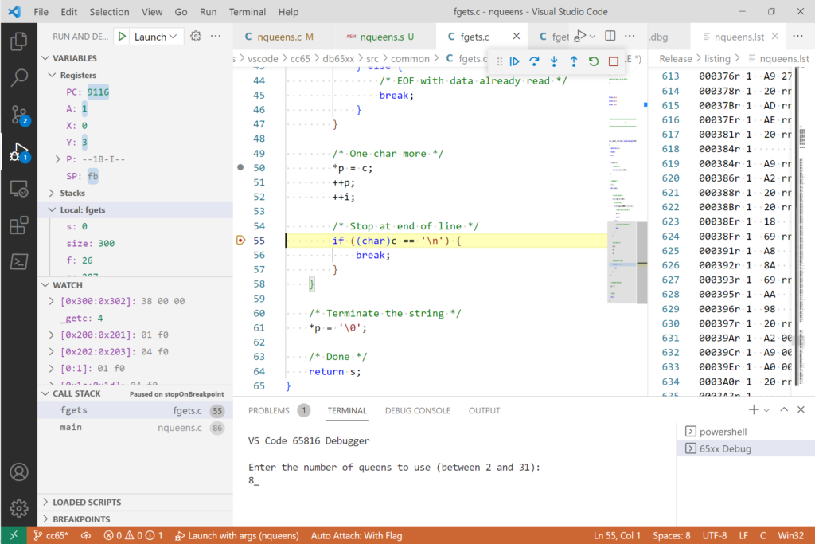
Task: Add a new terminal with plus icon
Action: 753,410
